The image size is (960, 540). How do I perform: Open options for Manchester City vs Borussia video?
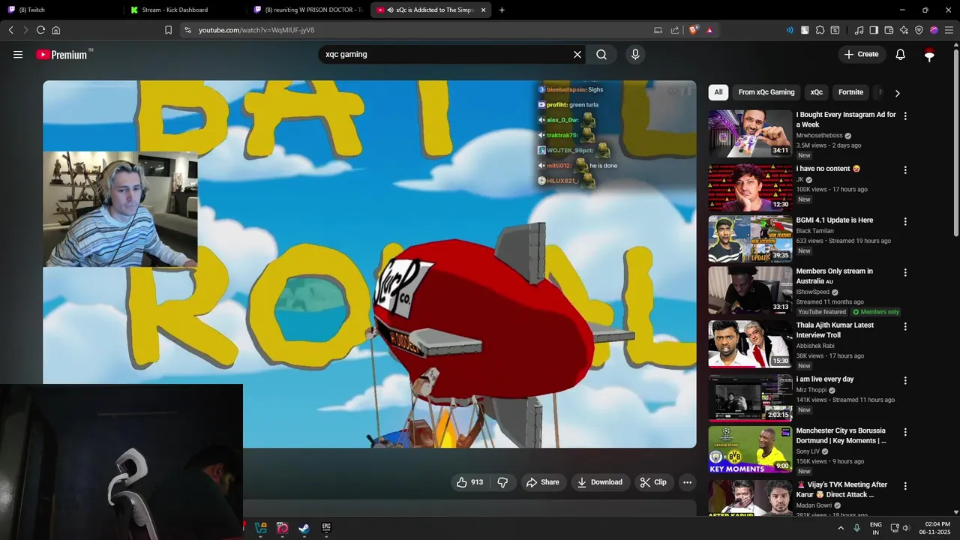(905, 433)
